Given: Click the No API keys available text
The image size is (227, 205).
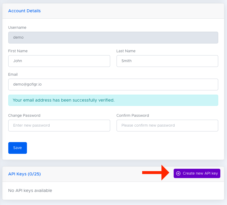Looking at the screenshot, I should click(x=30, y=191).
